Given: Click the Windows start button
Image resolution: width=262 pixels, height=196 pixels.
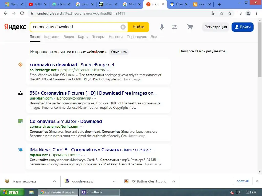Looking at the screenshot, I should coord(12,192).
